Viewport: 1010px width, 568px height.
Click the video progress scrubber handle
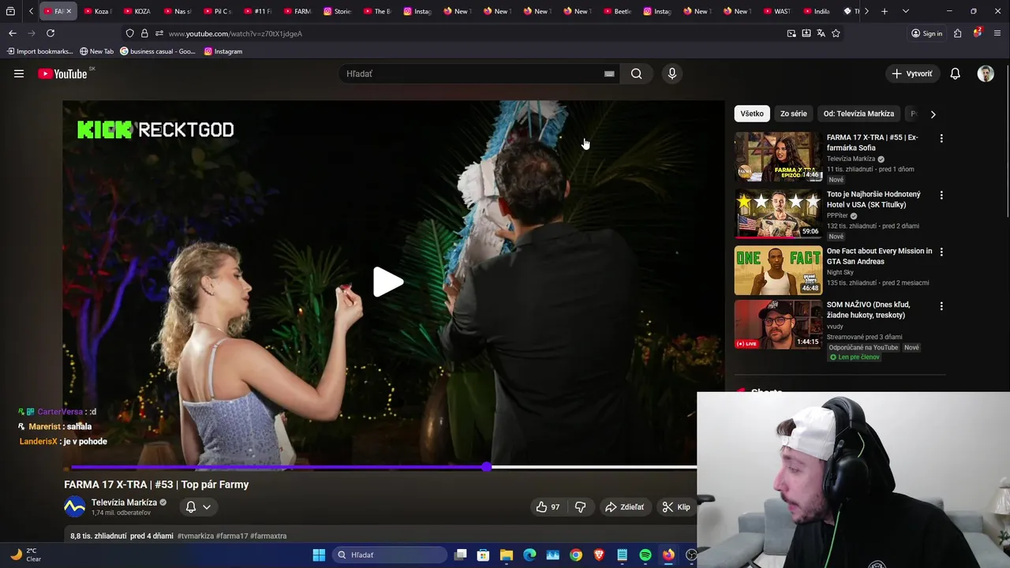coord(487,467)
